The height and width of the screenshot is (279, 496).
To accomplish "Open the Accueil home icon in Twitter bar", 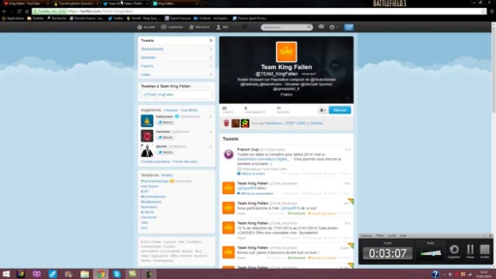I will 146,27.
